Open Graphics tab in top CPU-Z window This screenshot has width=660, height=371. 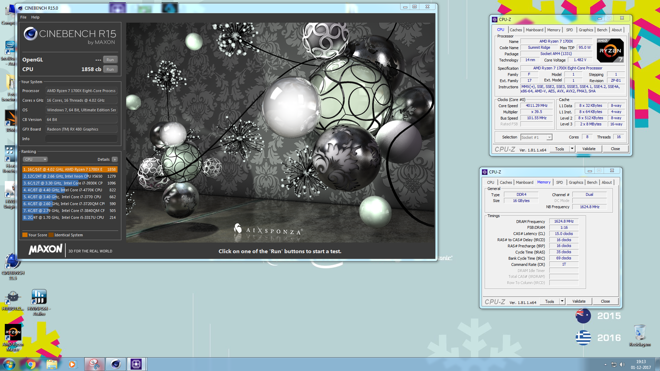coord(586,30)
